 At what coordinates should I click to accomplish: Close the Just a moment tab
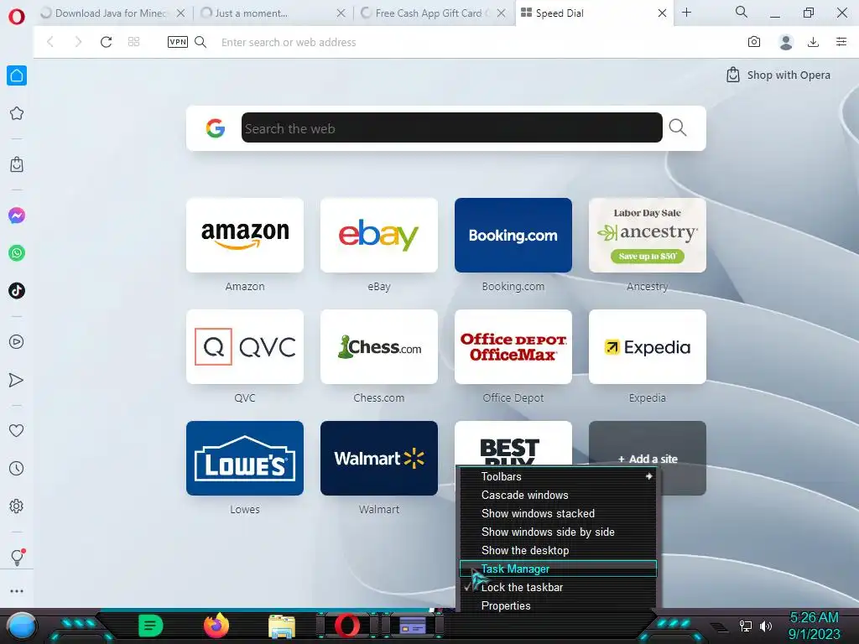[x=341, y=13]
